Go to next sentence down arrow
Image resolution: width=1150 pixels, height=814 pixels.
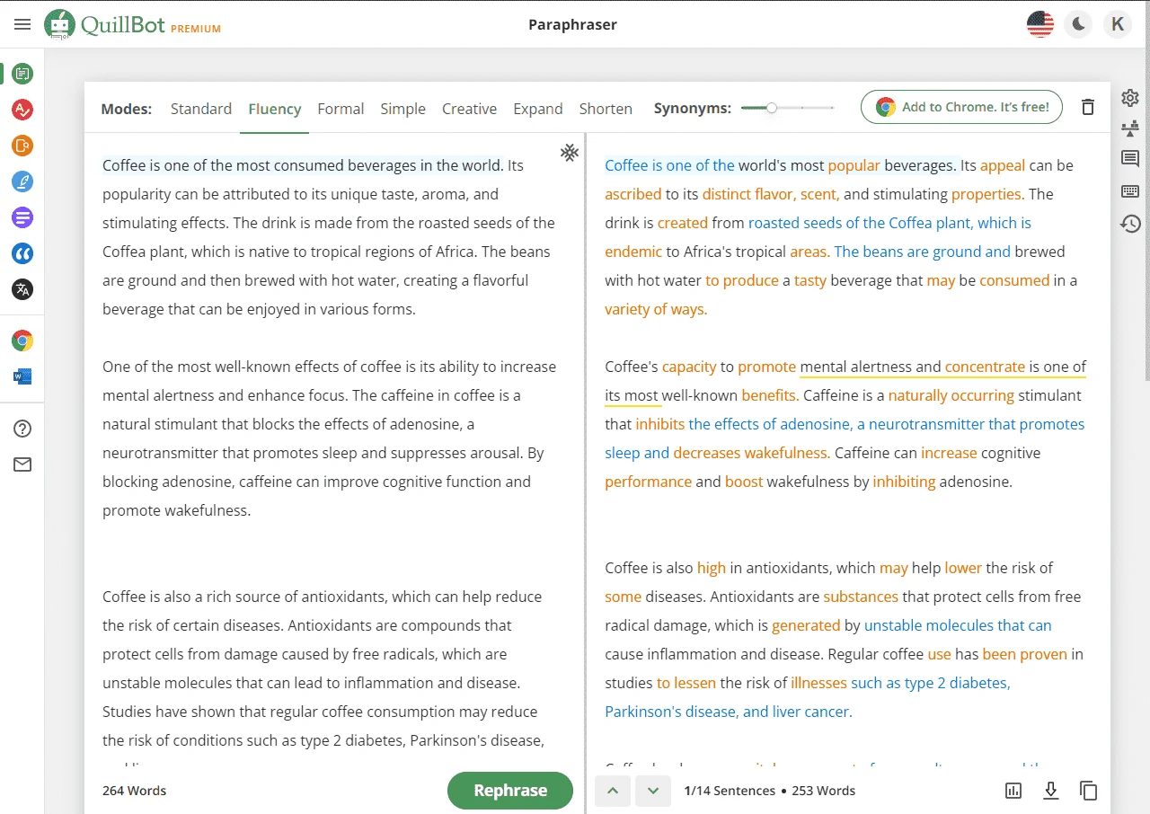653,791
